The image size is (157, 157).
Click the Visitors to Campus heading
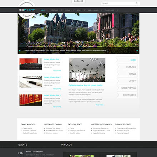53,125
